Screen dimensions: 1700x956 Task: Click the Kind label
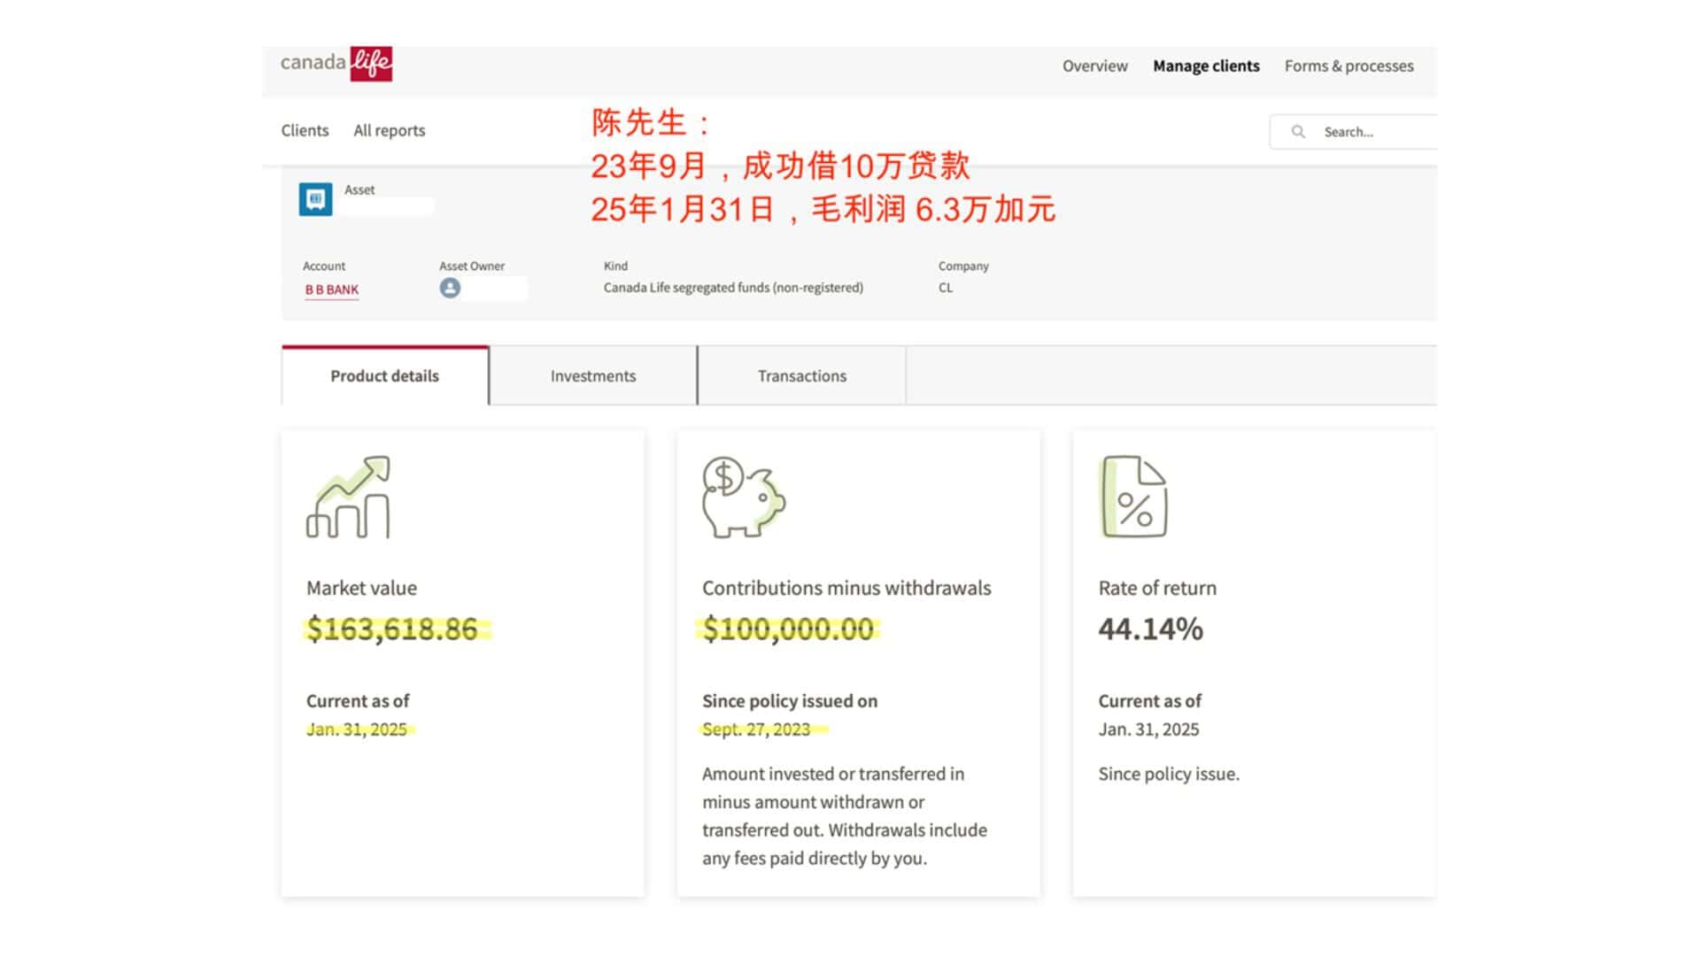pyautogui.click(x=615, y=266)
